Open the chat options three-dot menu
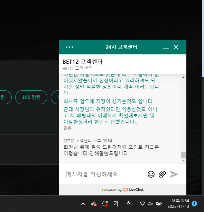204x212 pixels. (69, 47)
